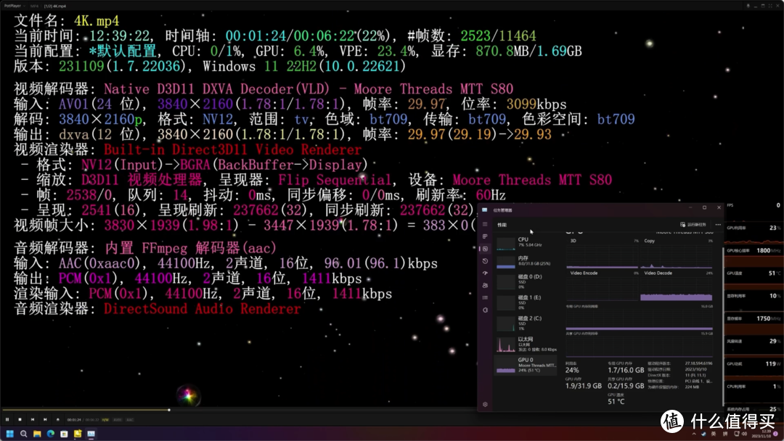The width and height of the screenshot is (784, 441).
Task: Toggle the 英 input language indicator
Action: [x=714, y=434]
